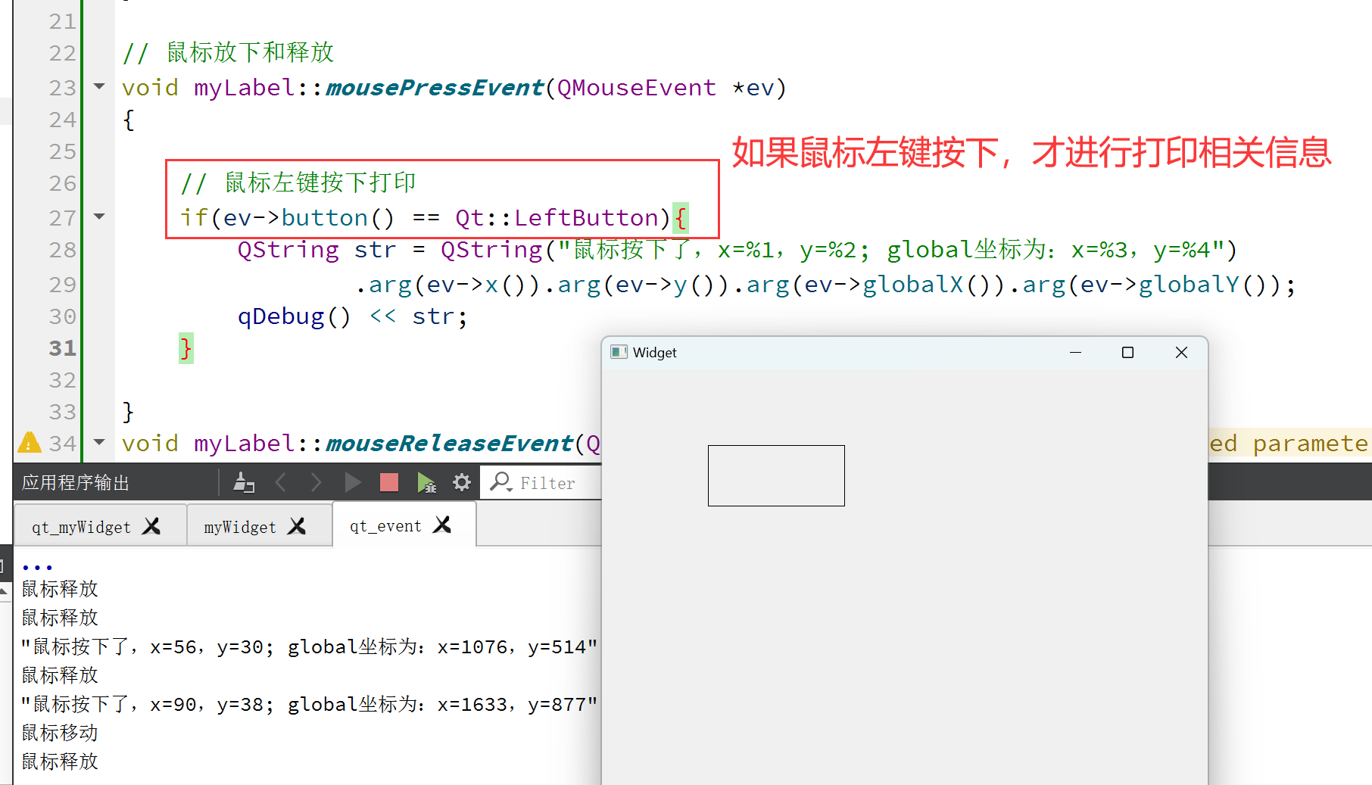Click the QString str declaration on line 28
The height and width of the screenshot is (785, 1372).
click(x=316, y=250)
